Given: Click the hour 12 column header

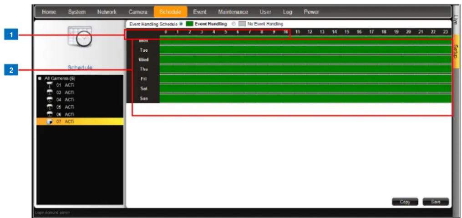Looking at the screenshot, I should point(310,32).
